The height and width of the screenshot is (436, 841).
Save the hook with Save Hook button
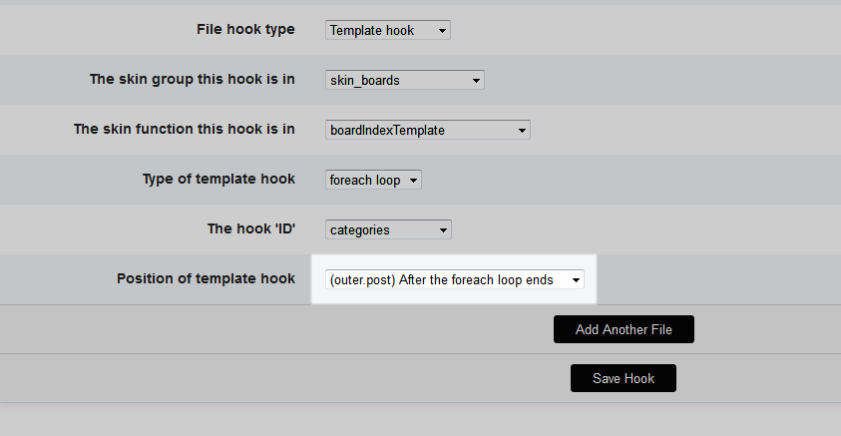[x=624, y=378]
